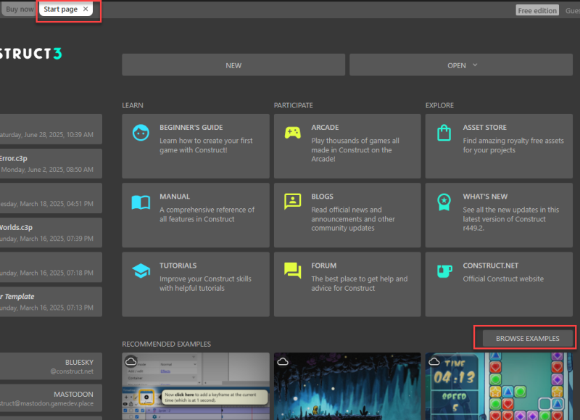580x420 pixels.
Task: Click 'Improve your Construct skills' description text
Action: 205,284
